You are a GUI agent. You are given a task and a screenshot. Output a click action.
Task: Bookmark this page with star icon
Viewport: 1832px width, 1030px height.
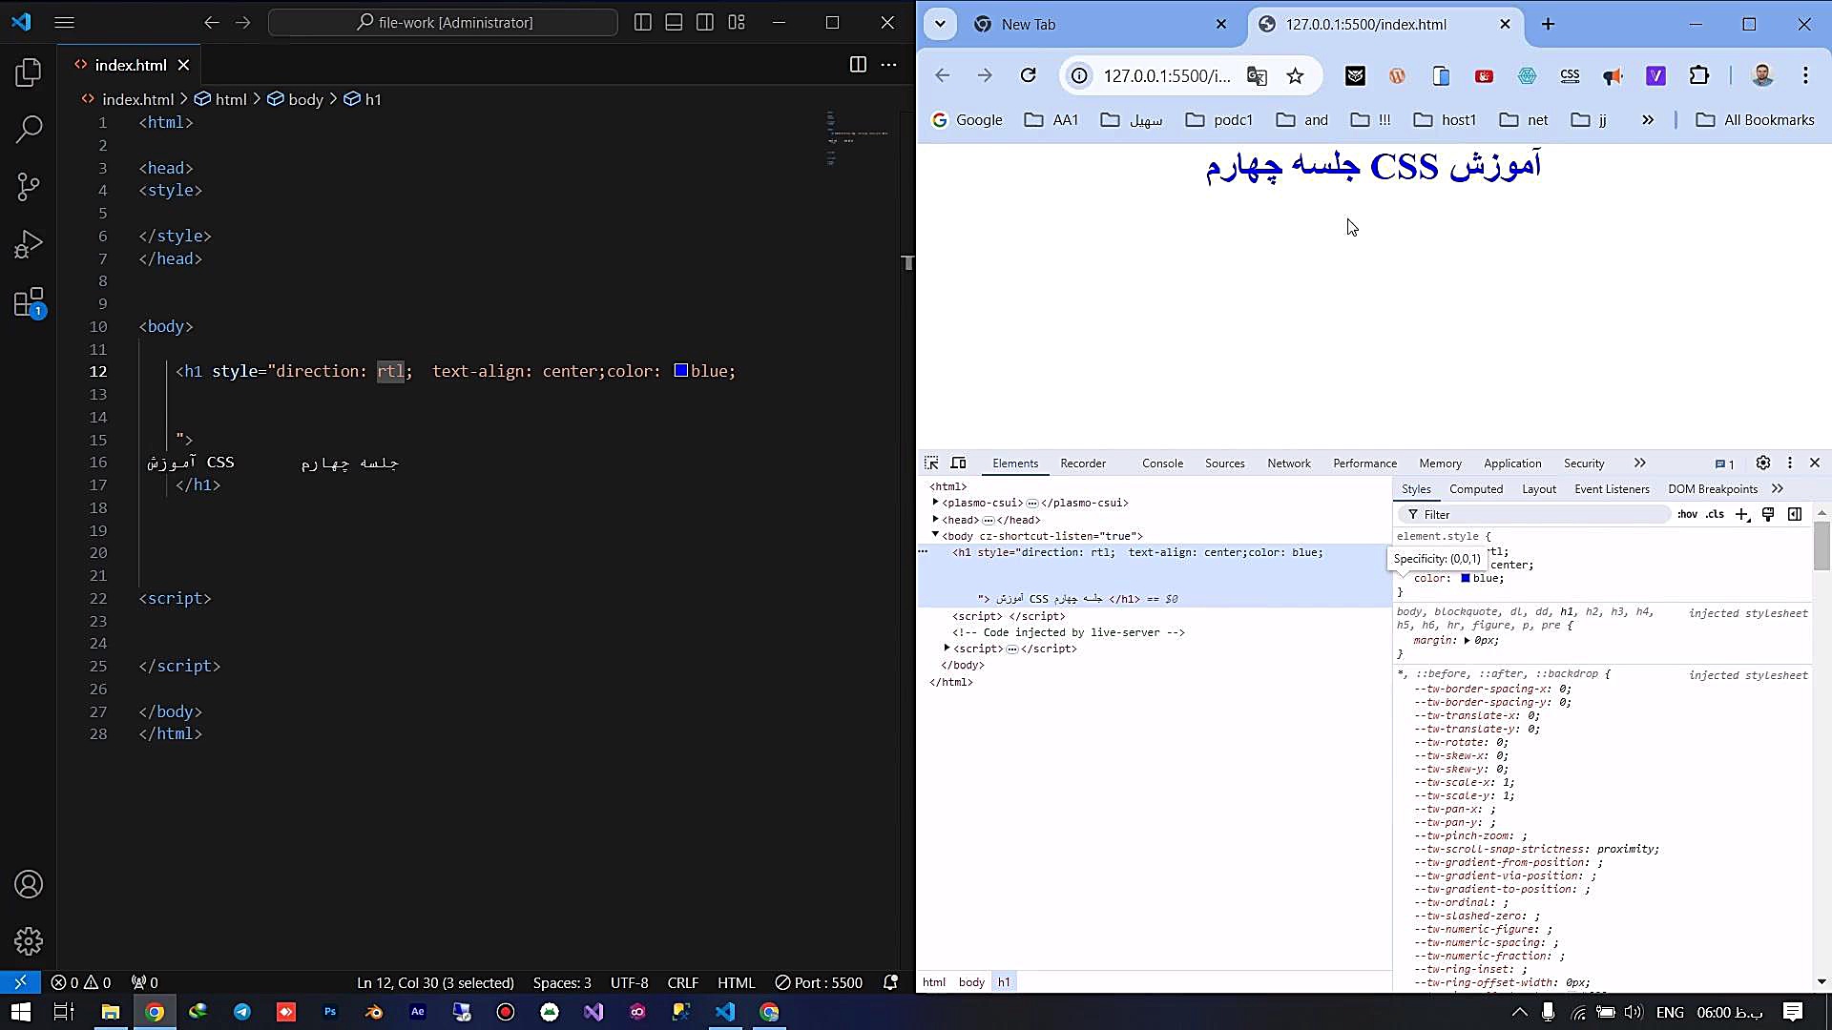[1295, 76]
